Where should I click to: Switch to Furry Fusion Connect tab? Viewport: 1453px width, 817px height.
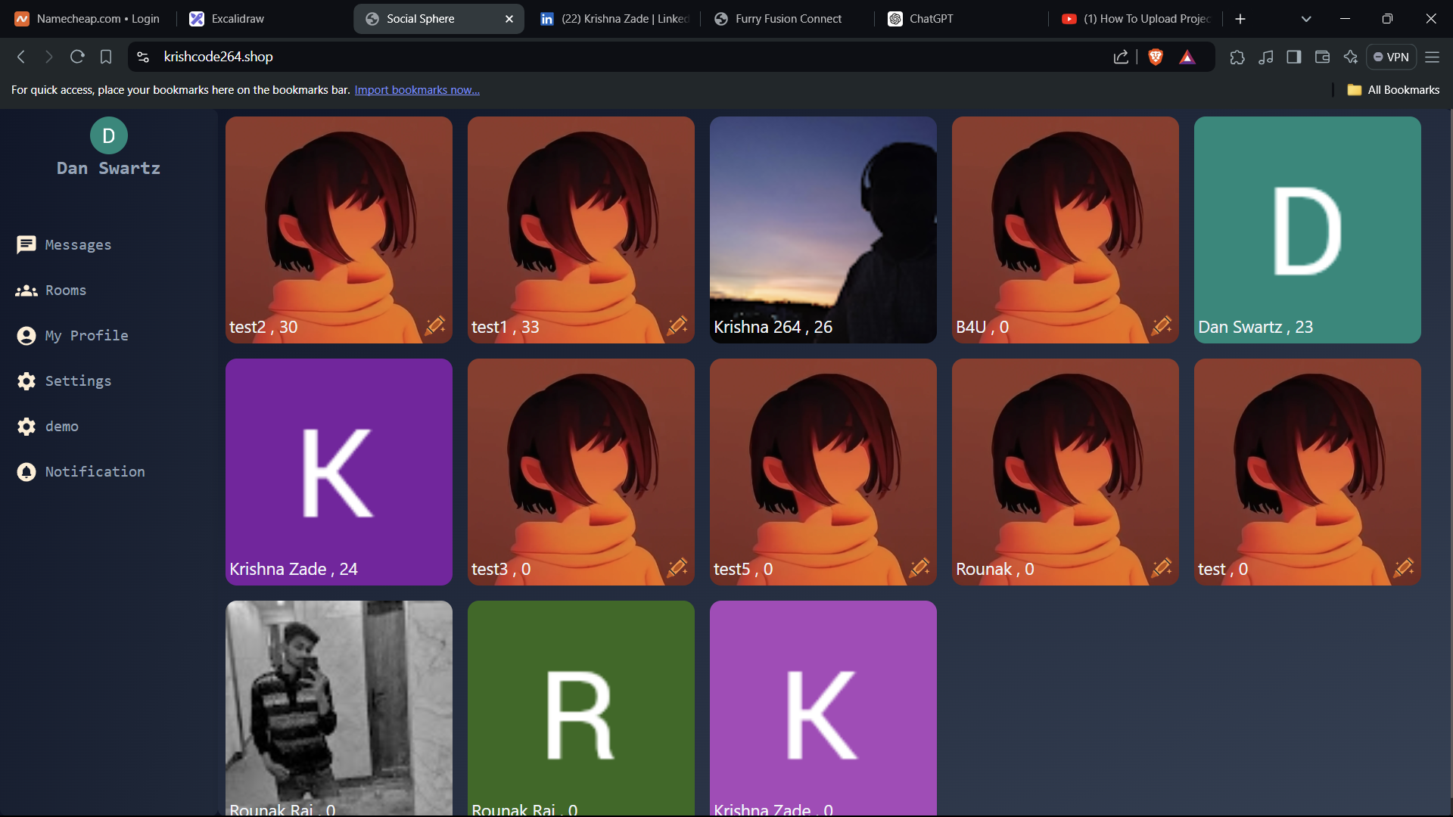pyautogui.click(x=787, y=19)
